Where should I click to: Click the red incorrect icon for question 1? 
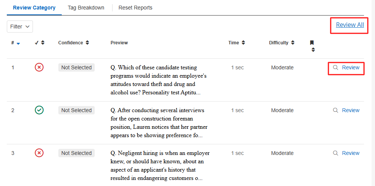(x=39, y=67)
